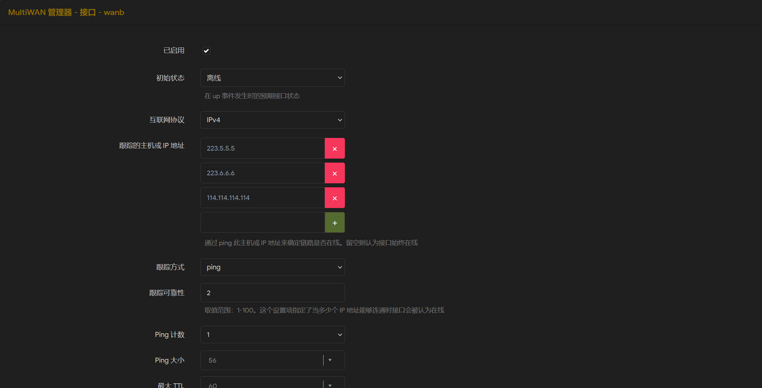Remove the 114.114.114.114 tracking IP
This screenshot has height=388, width=762.
click(x=335, y=198)
